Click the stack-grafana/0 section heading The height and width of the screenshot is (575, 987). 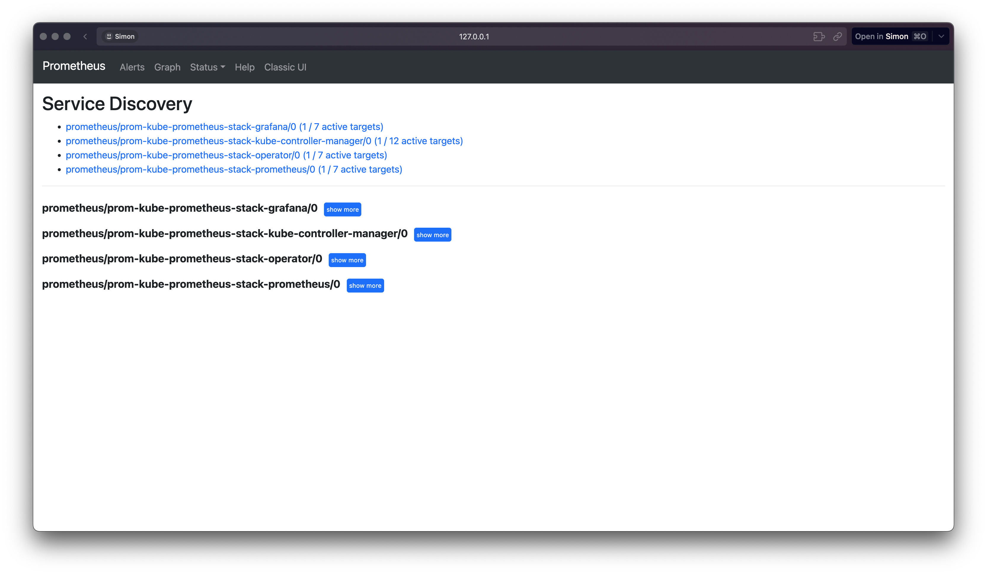(180, 208)
